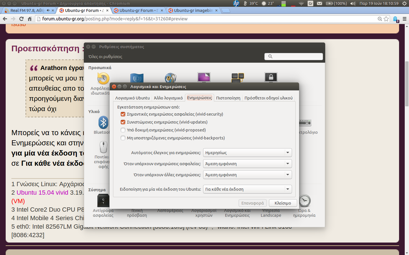The image size is (409, 255).
Task: Click the 'Επαναφορά' button
Action: tap(253, 203)
